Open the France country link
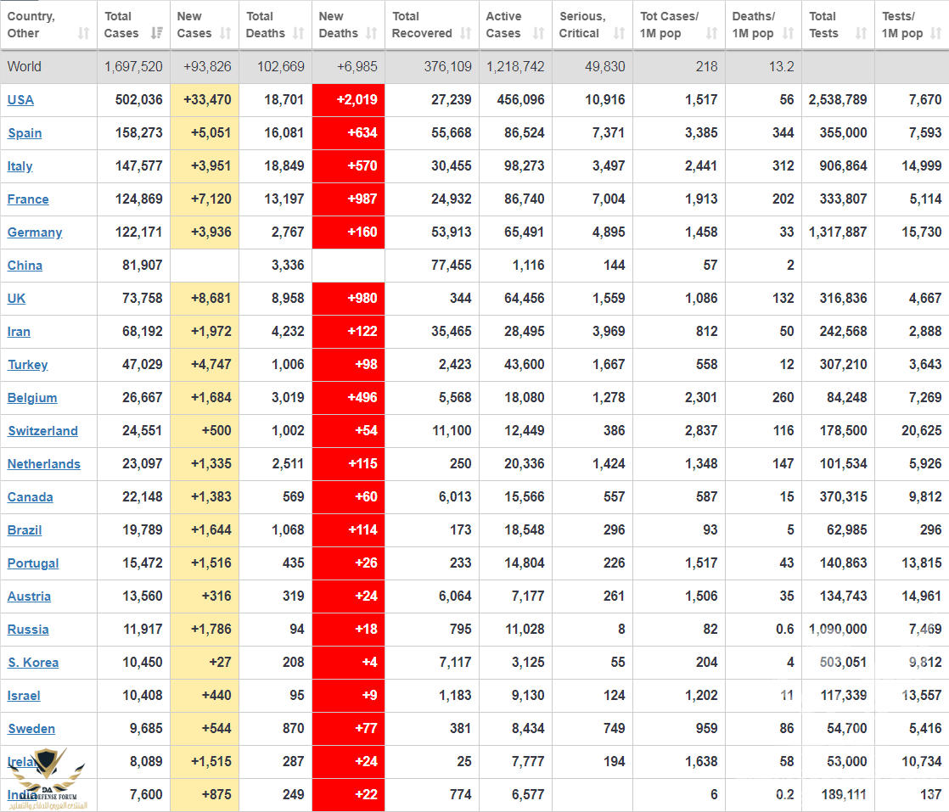This screenshot has height=812, width=949. (28, 199)
